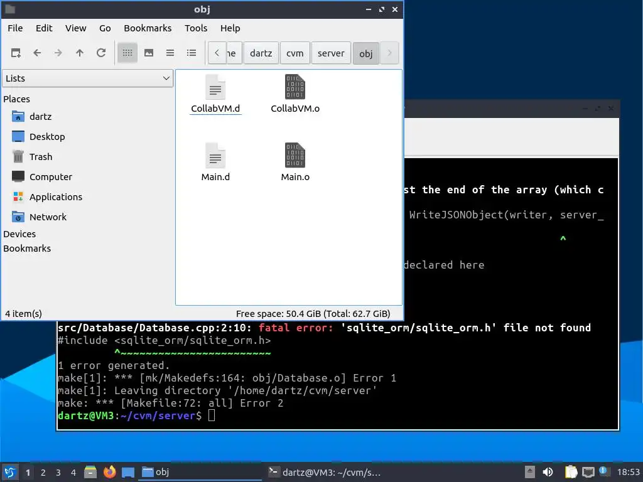Maximize the obj file manager window
Viewport: 643px width, 482px height.
382,9
